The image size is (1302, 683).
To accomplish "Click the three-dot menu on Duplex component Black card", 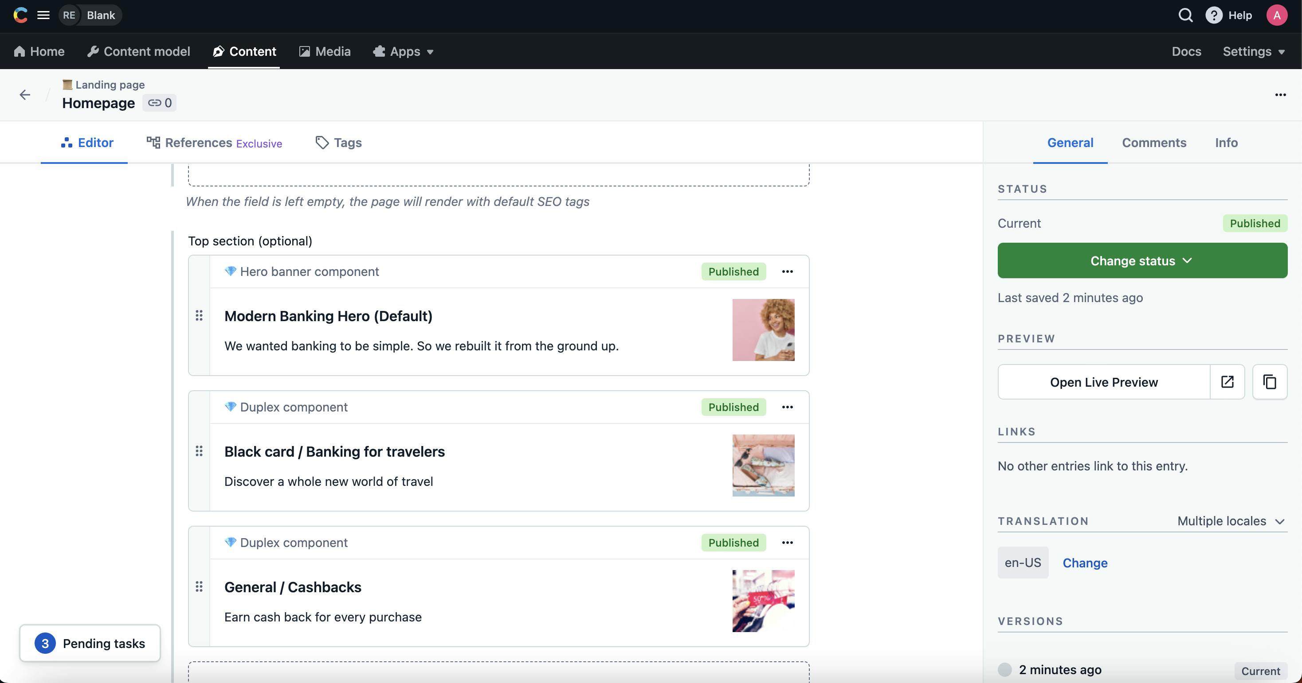I will pos(787,407).
